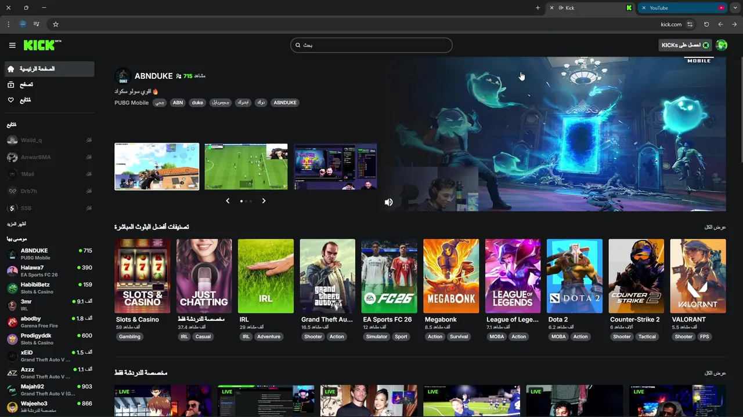The image size is (743, 417).
Task: Click the FPS tag under VALORANT
Action: tap(705, 336)
